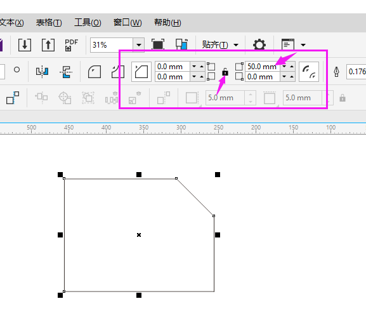Click the Export icon with up arrow
The width and height of the screenshot is (366, 327).
click(48, 44)
